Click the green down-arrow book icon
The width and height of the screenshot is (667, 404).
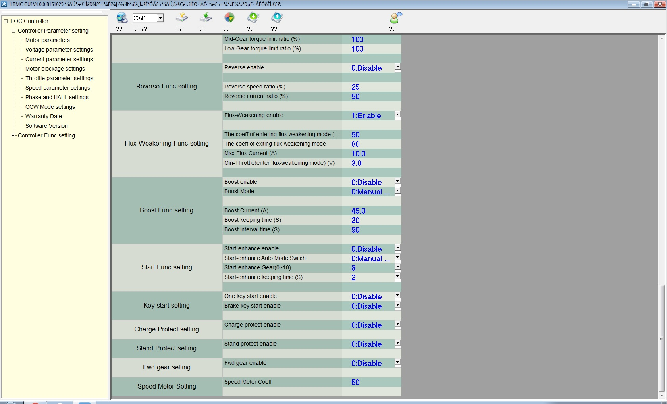[x=253, y=18]
